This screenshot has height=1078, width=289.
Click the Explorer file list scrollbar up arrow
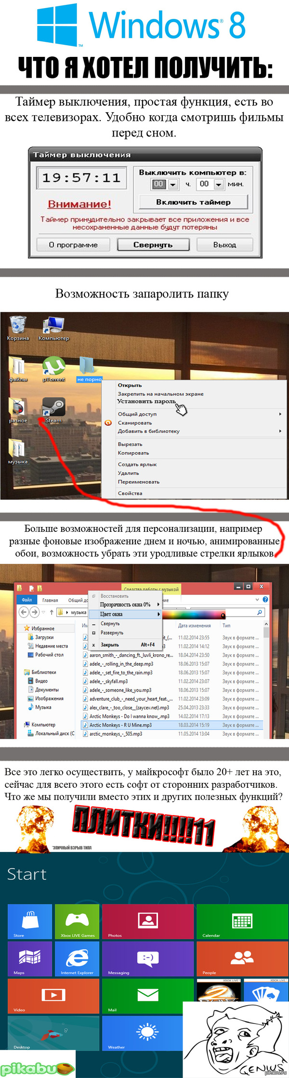coord(266,624)
